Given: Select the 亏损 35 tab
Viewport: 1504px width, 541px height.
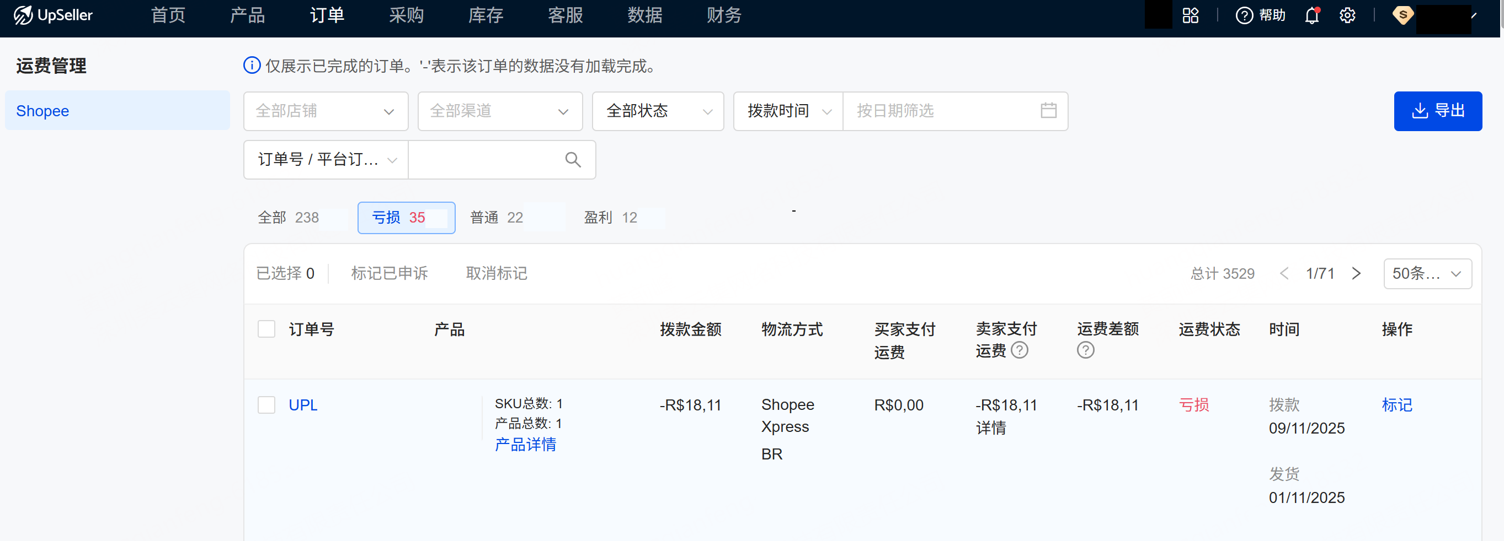Looking at the screenshot, I should point(406,217).
